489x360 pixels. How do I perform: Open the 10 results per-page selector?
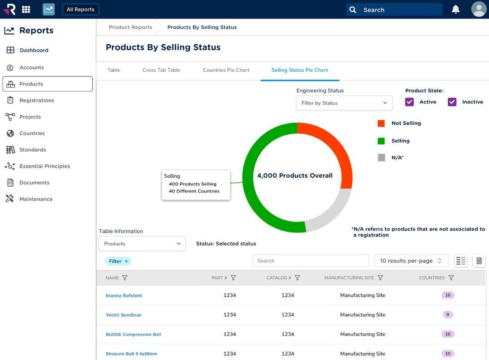411,261
